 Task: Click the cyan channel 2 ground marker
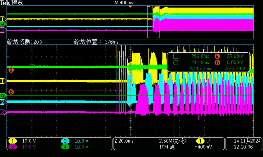coord(3,102)
